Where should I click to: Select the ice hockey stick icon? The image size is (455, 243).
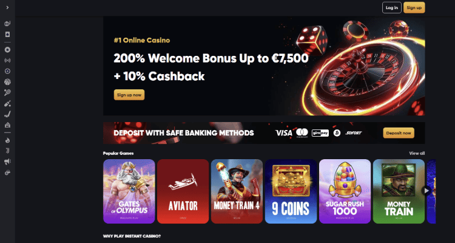click(7, 114)
